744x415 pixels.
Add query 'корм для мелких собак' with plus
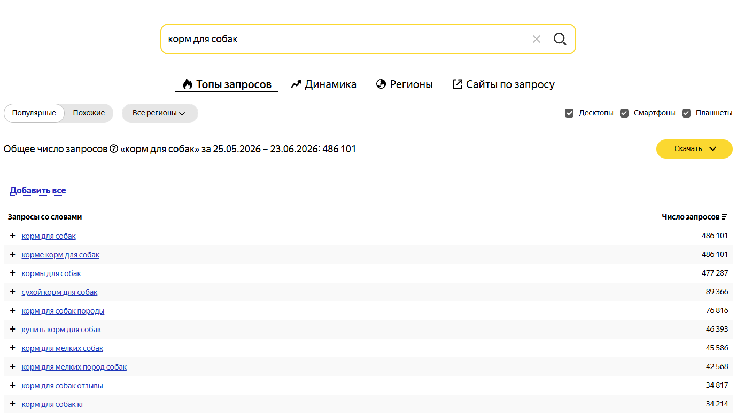(x=13, y=348)
